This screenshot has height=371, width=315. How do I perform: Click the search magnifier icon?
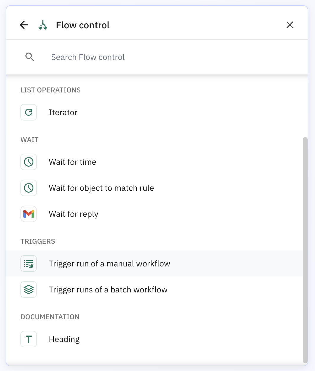pos(30,57)
